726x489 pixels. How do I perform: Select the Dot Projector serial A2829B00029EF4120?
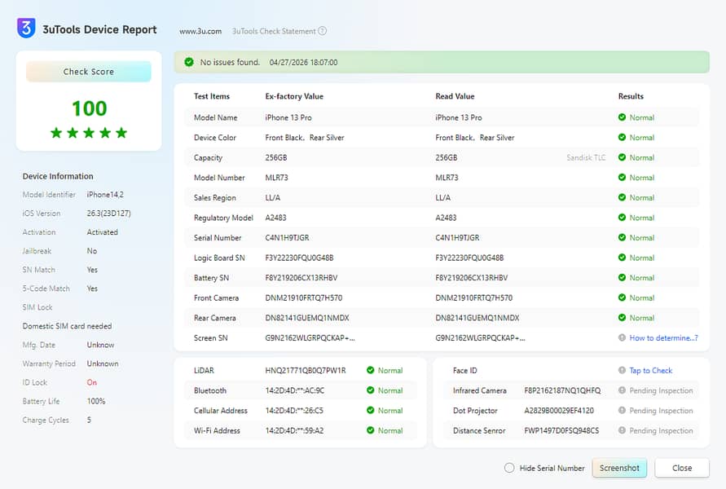pos(559,410)
